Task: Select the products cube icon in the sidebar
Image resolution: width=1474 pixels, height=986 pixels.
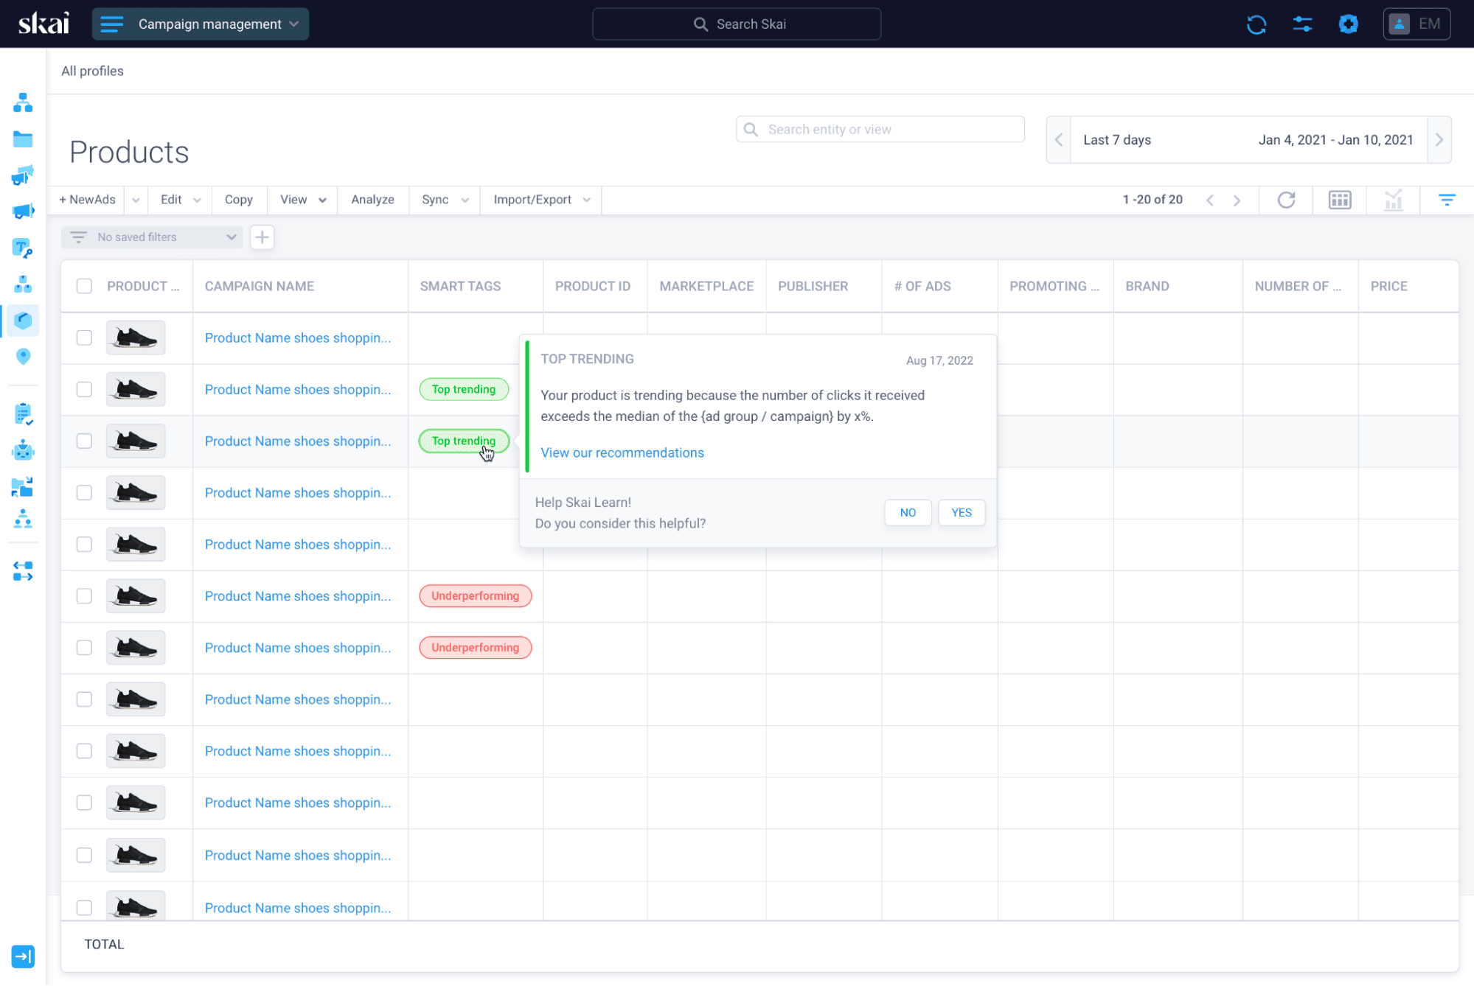Action: coord(23,321)
